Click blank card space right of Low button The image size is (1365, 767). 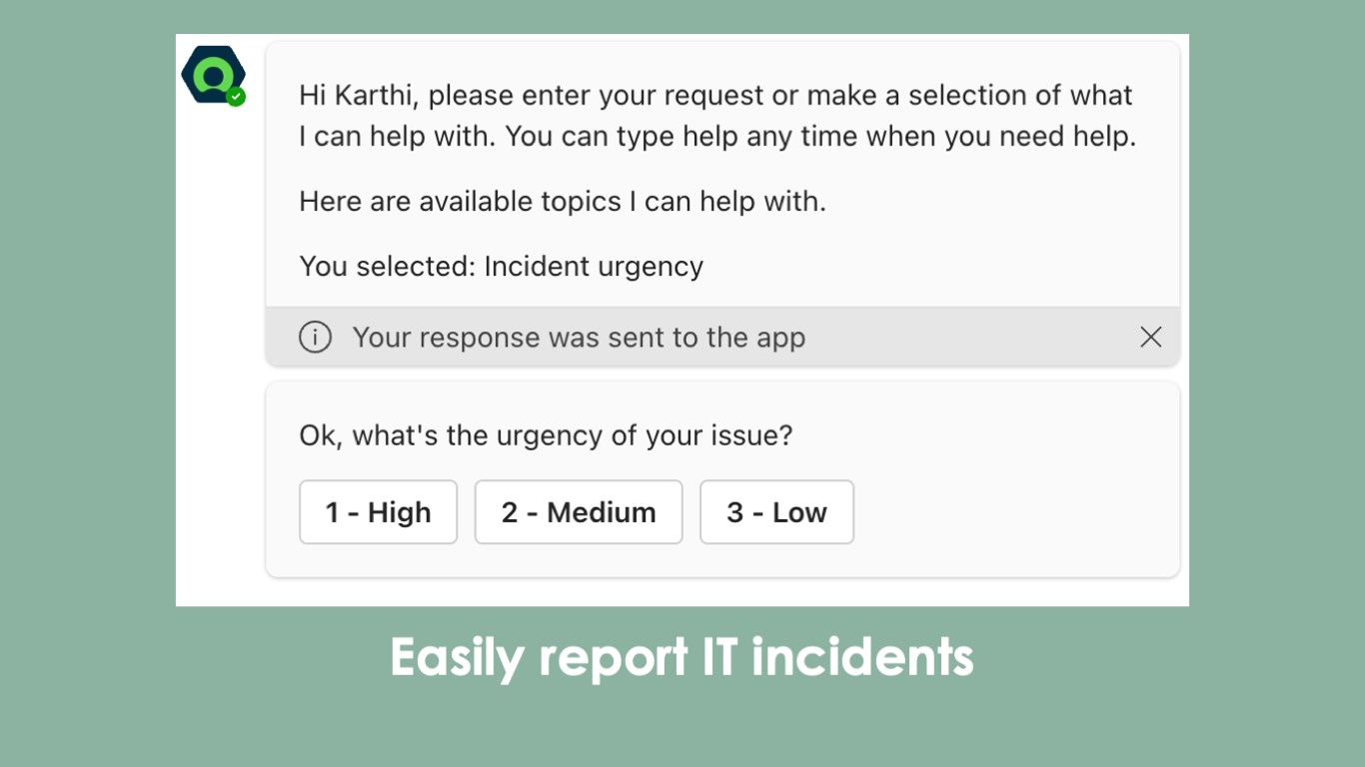(1009, 512)
